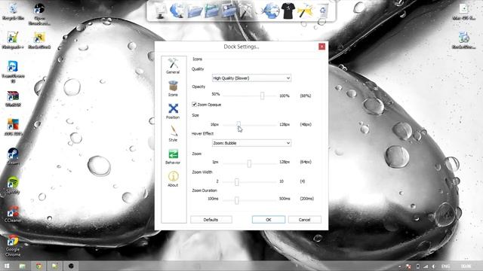
Task: Select the Spotify desktop shortcut
Action: (x=13, y=185)
